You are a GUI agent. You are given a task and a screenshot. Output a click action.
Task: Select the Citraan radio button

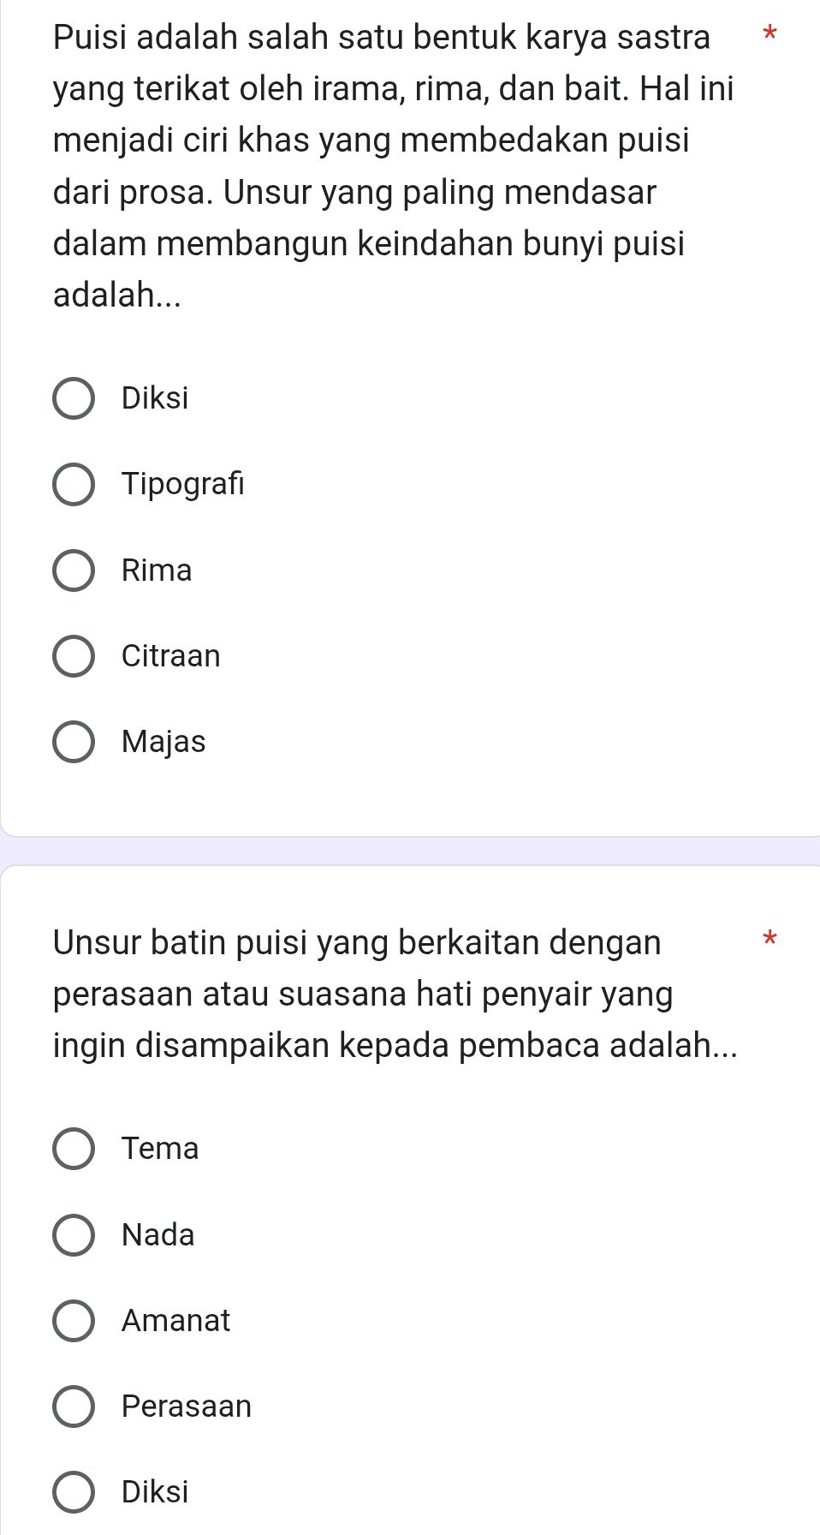click(75, 655)
